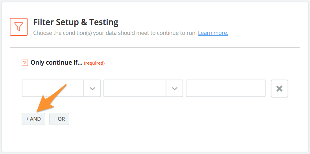Click inside the first field selector box
The height and width of the screenshot is (154, 310).
[53, 89]
